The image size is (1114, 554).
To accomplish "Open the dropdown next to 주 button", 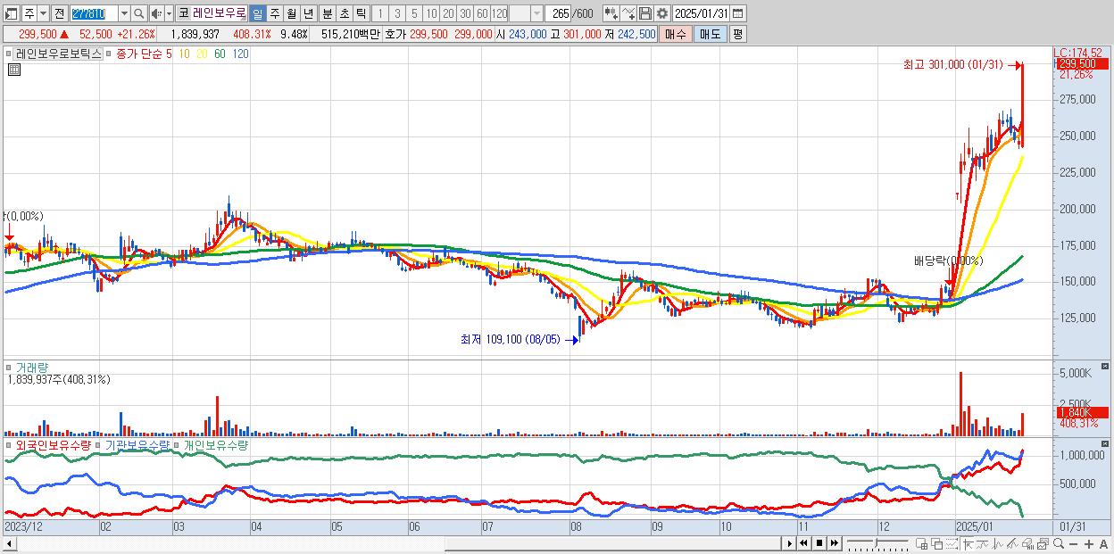I will click(x=43, y=13).
